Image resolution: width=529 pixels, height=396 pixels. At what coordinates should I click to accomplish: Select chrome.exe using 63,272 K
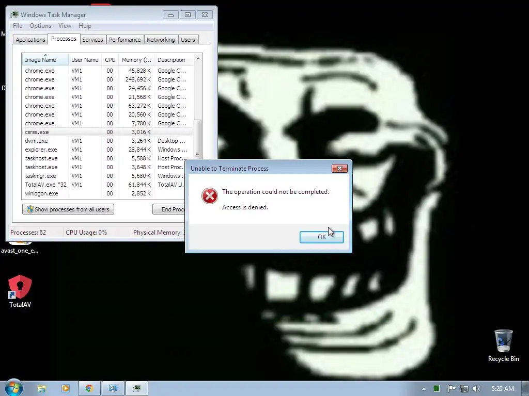tap(107, 106)
